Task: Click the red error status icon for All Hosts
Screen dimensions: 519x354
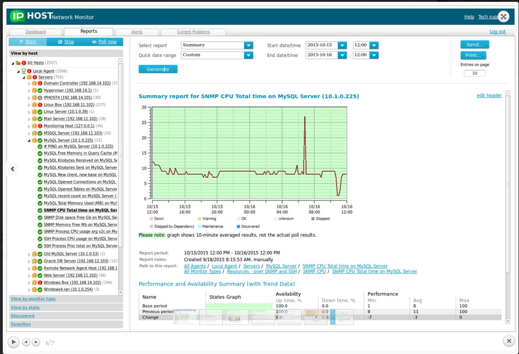Action: [24, 63]
